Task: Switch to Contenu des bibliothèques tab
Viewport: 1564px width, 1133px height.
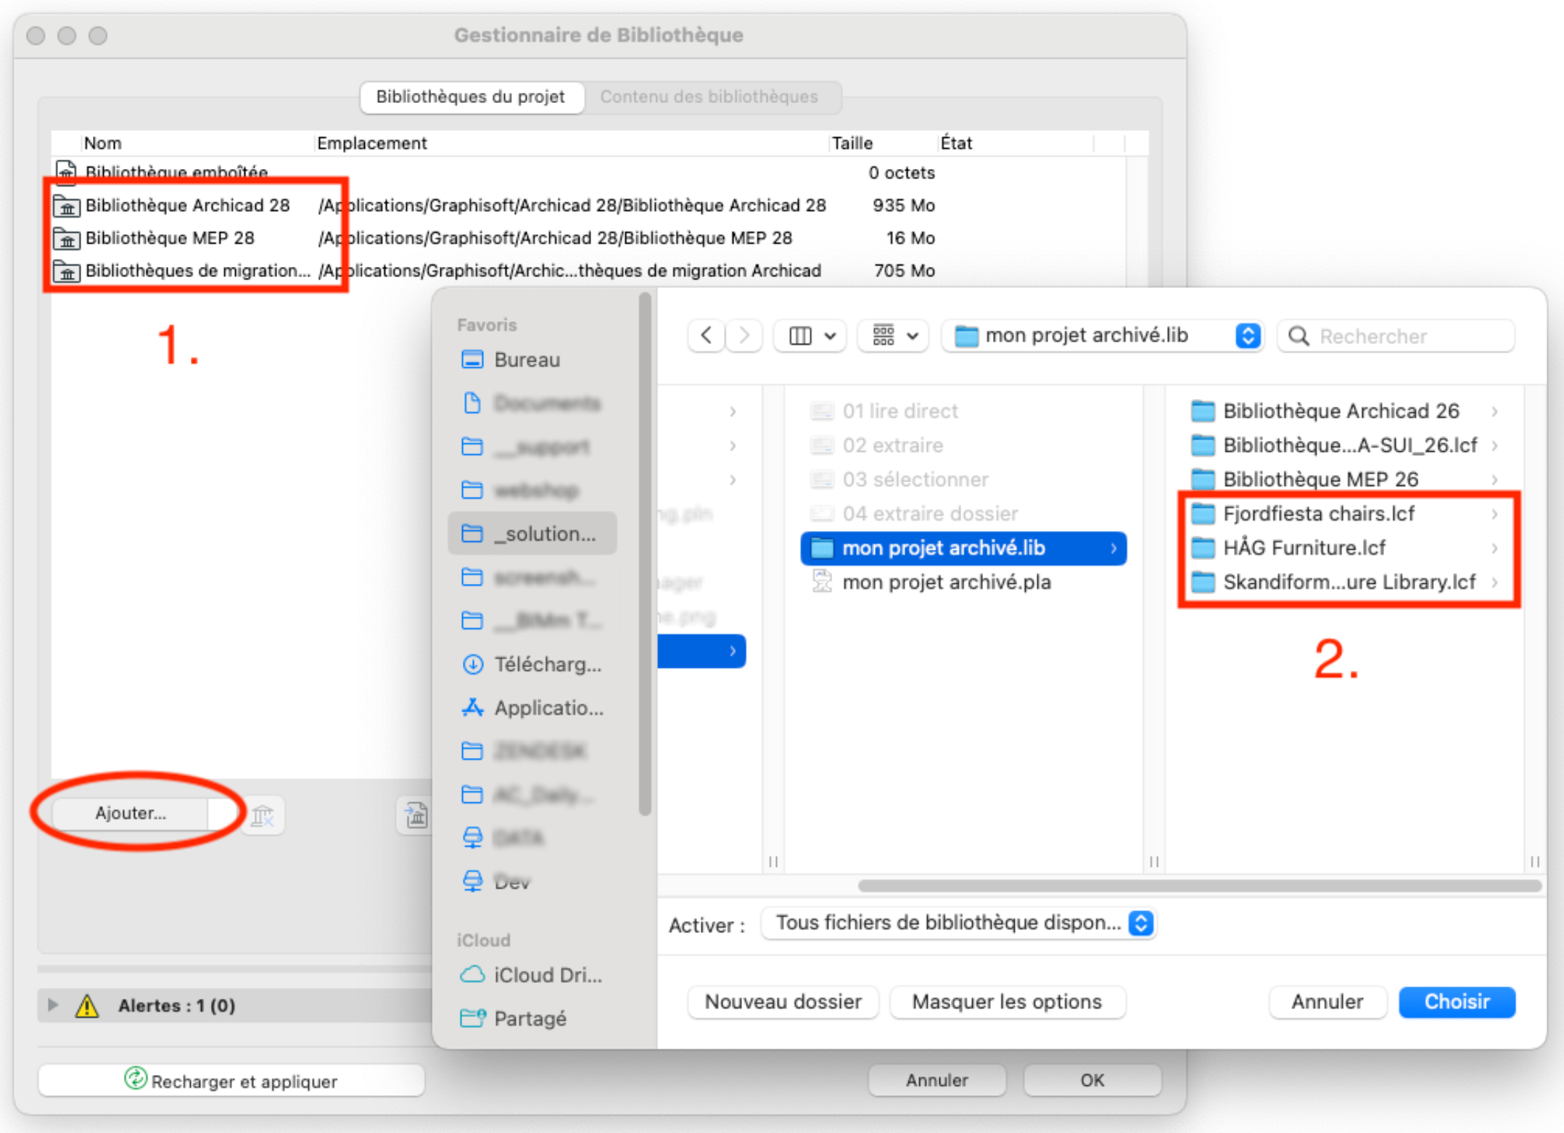Action: (x=709, y=97)
